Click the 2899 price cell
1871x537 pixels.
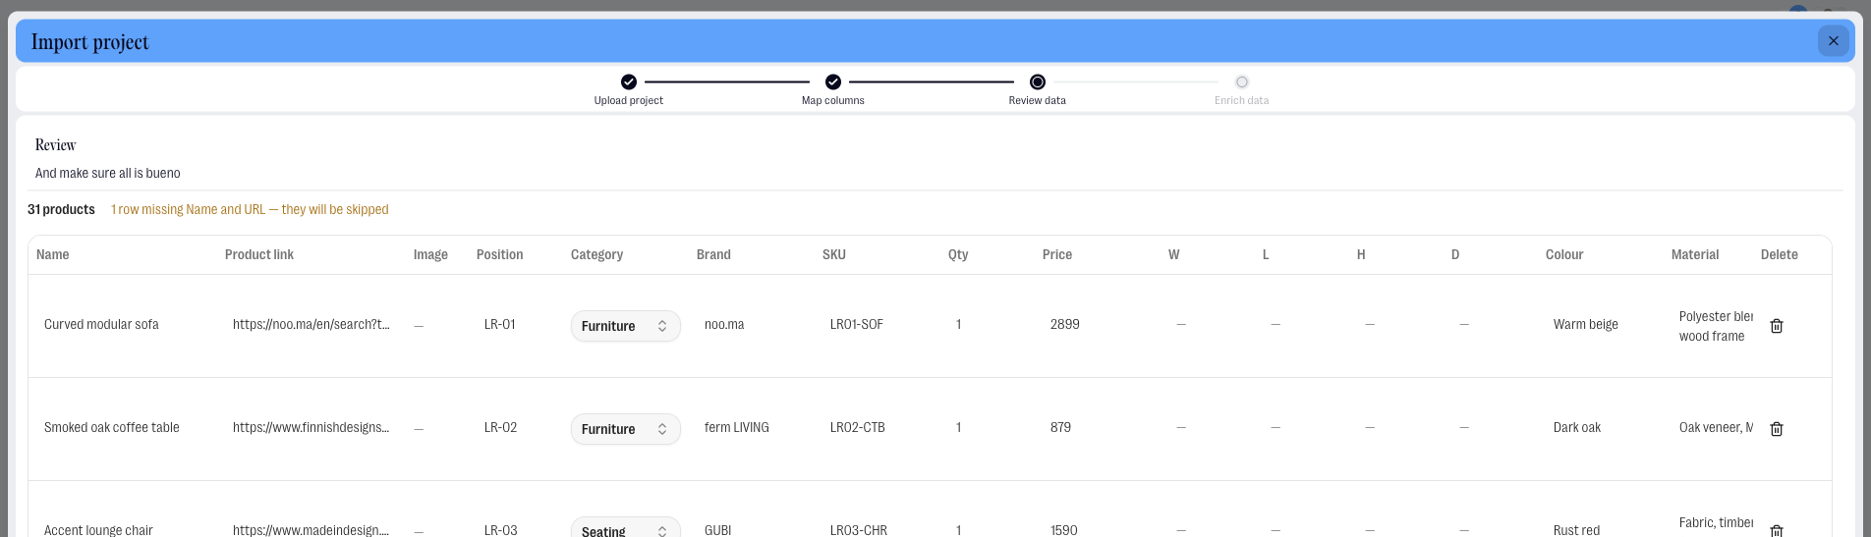pyautogui.click(x=1065, y=324)
